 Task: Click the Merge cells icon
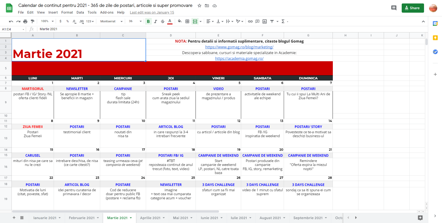coord(195,22)
